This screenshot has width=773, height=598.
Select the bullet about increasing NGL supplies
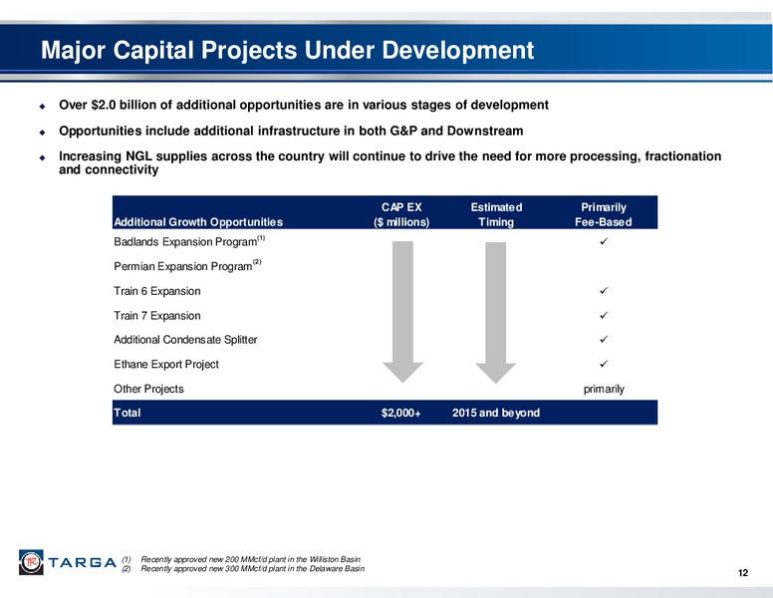point(389,162)
